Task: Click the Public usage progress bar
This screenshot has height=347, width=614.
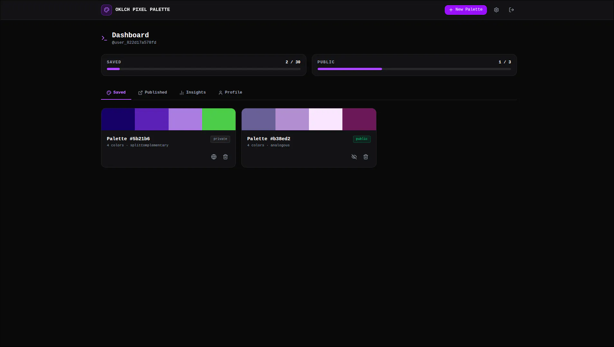Action: (414, 69)
